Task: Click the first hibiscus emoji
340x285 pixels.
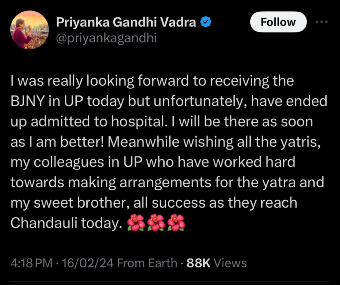Action: pyautogui.click(x=136, y=223)
